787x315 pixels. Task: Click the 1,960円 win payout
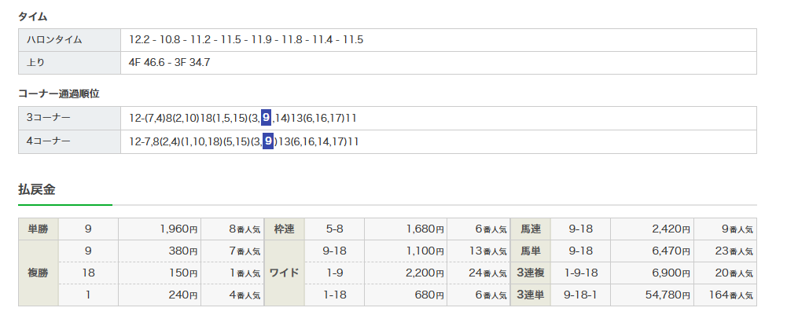177,229
